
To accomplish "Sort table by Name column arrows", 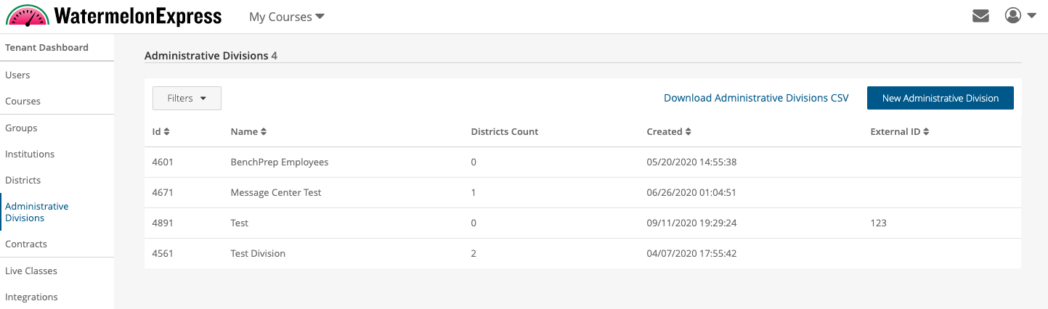I will pyautogui.click(x=264, y=132).
